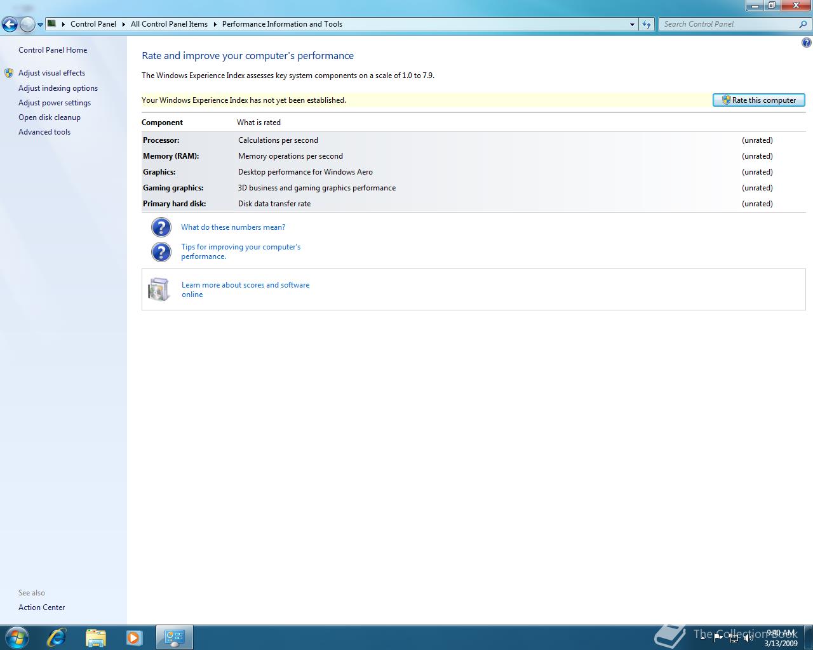Viewport: 813px width, 650px height.
Task: Open disk cleanup link
Action: (x=50, y=117)
